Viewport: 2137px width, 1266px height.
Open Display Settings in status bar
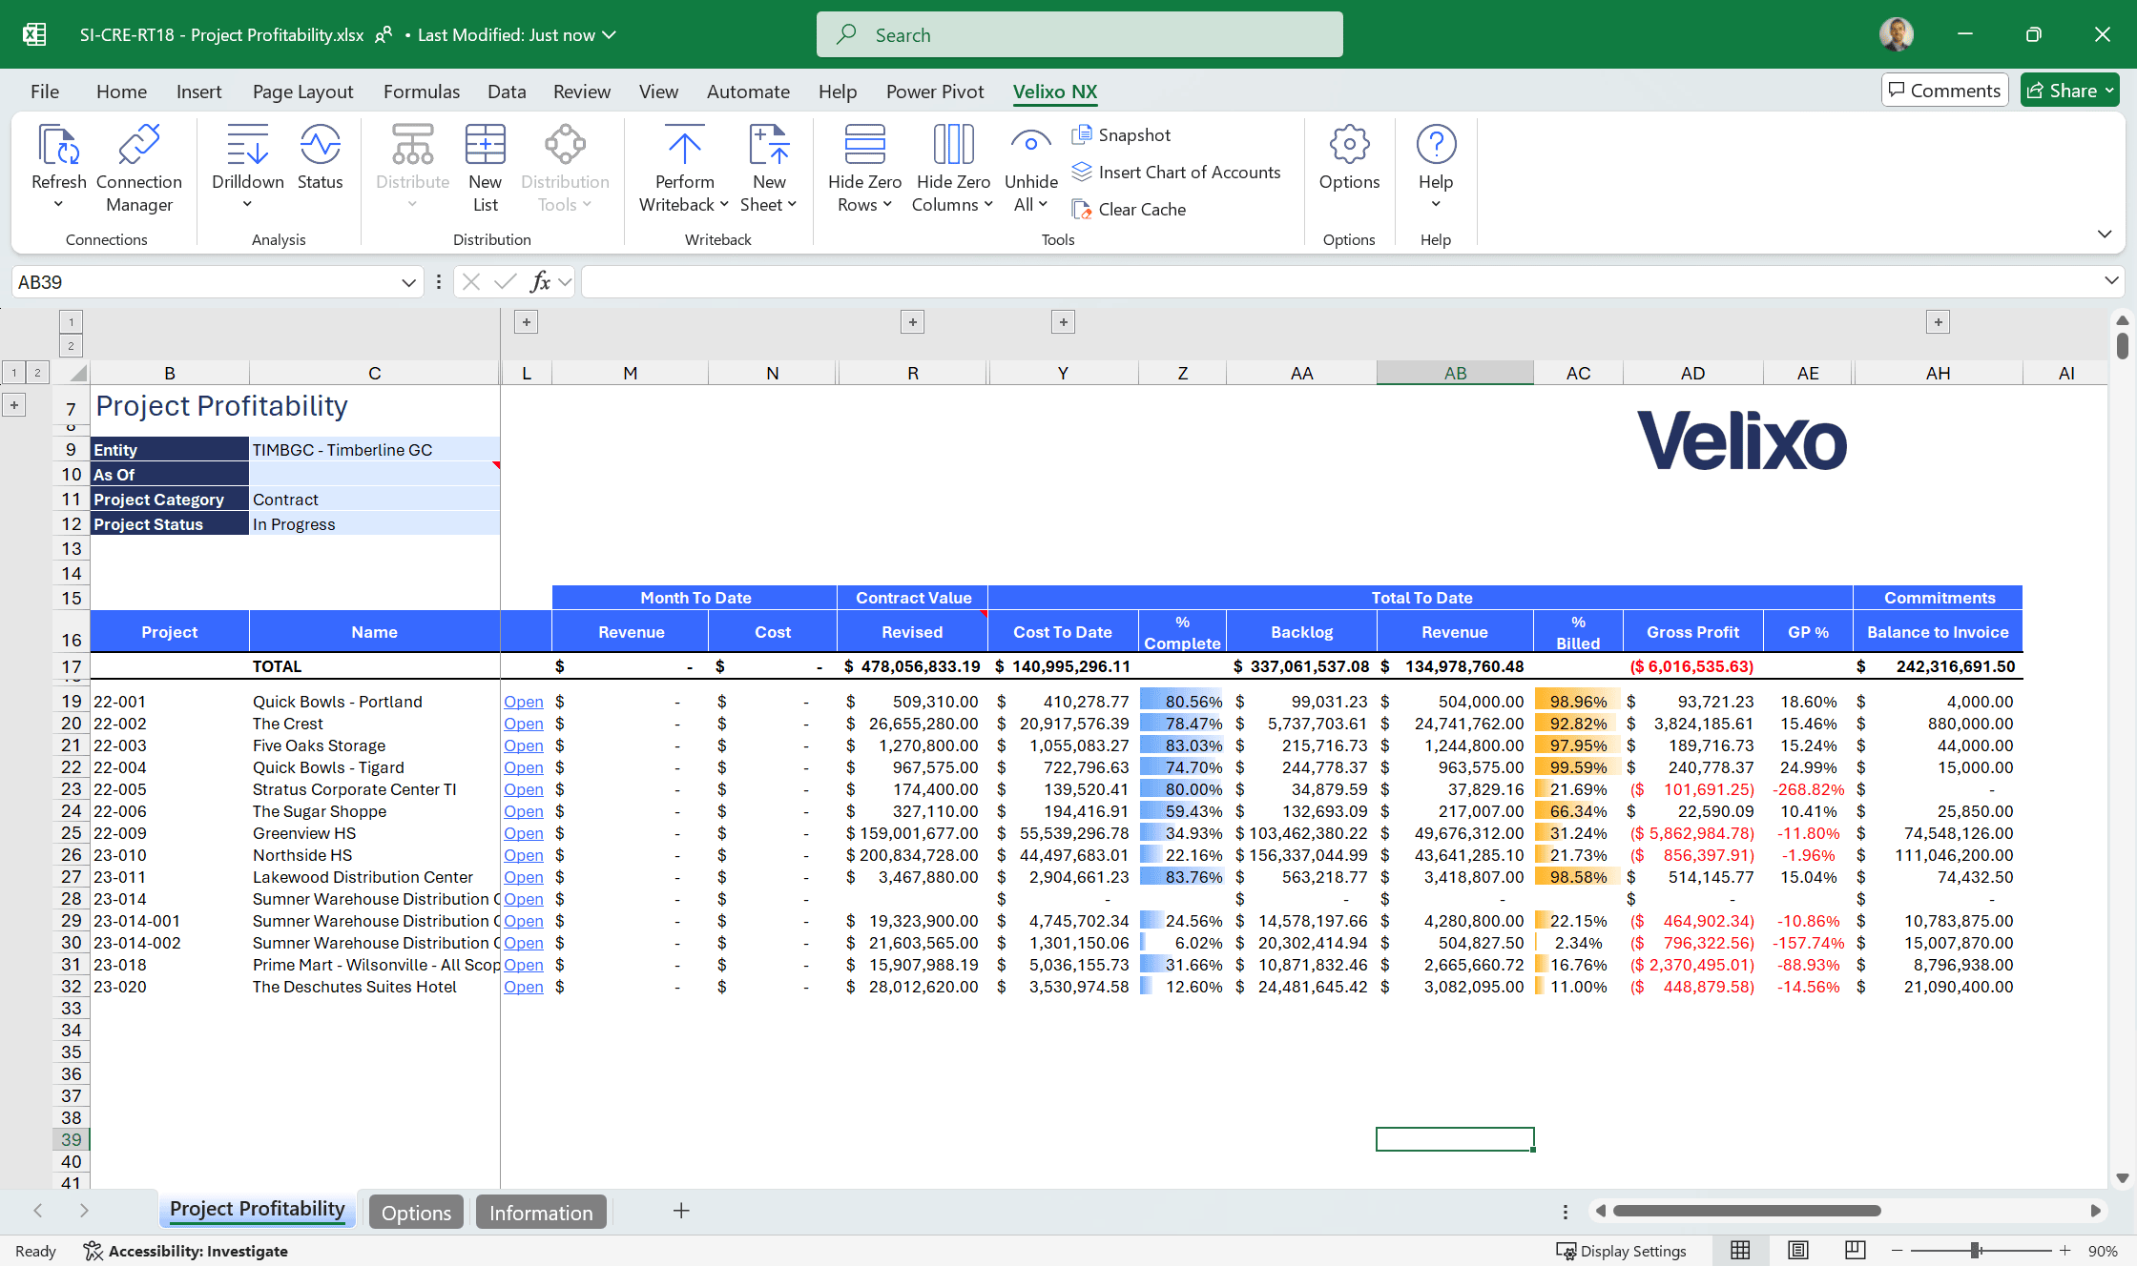click(1621, 1251)
